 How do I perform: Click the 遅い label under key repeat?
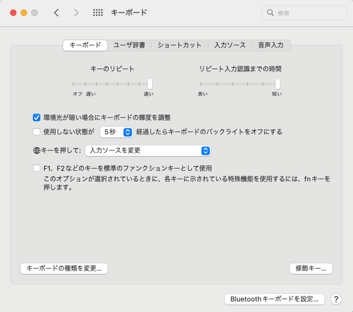[x=91, y=94]
